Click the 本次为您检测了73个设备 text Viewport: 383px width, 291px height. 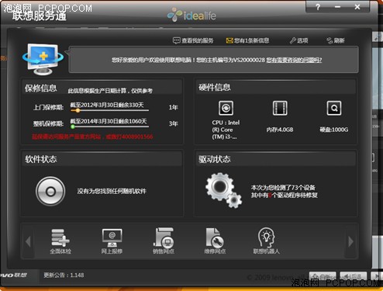coord(283,188)
